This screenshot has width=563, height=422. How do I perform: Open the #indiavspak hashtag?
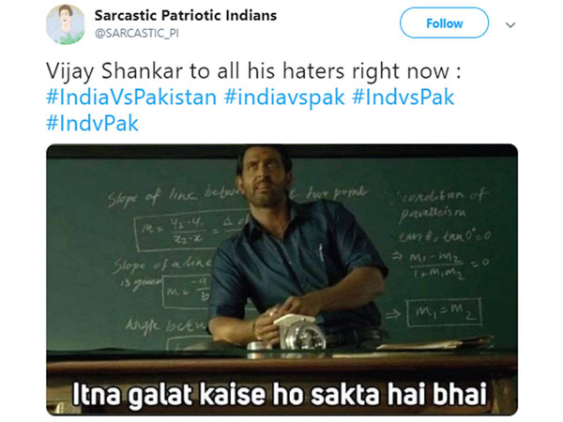point(284,98)
